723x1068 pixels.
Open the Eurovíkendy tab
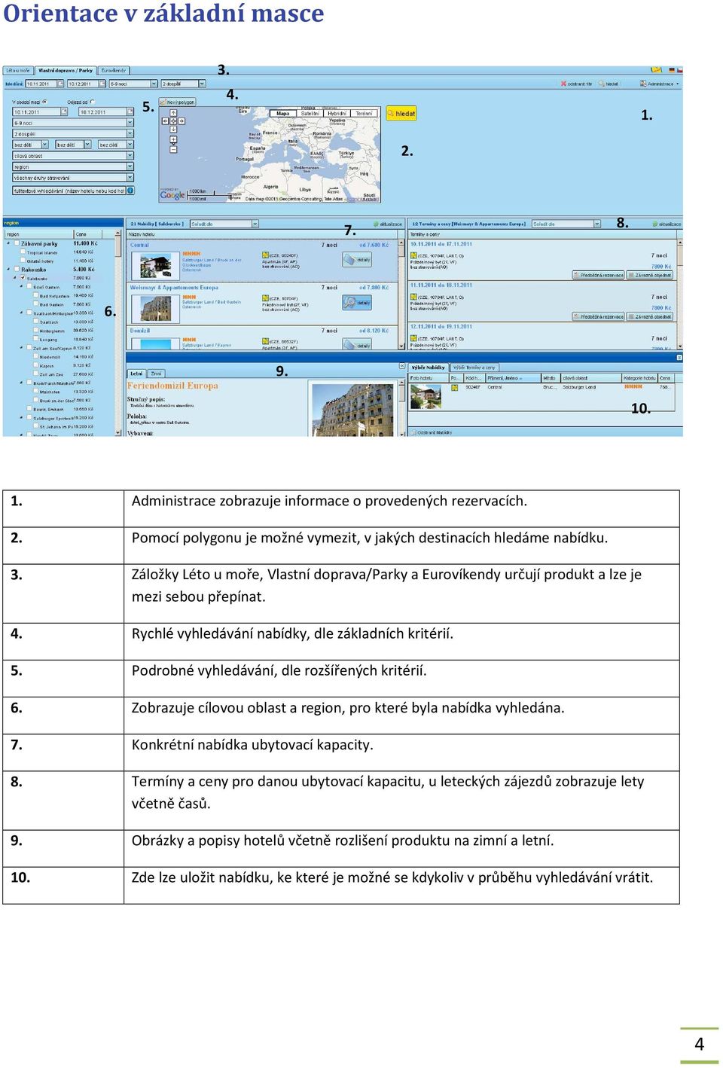click(x=114, y=71)
